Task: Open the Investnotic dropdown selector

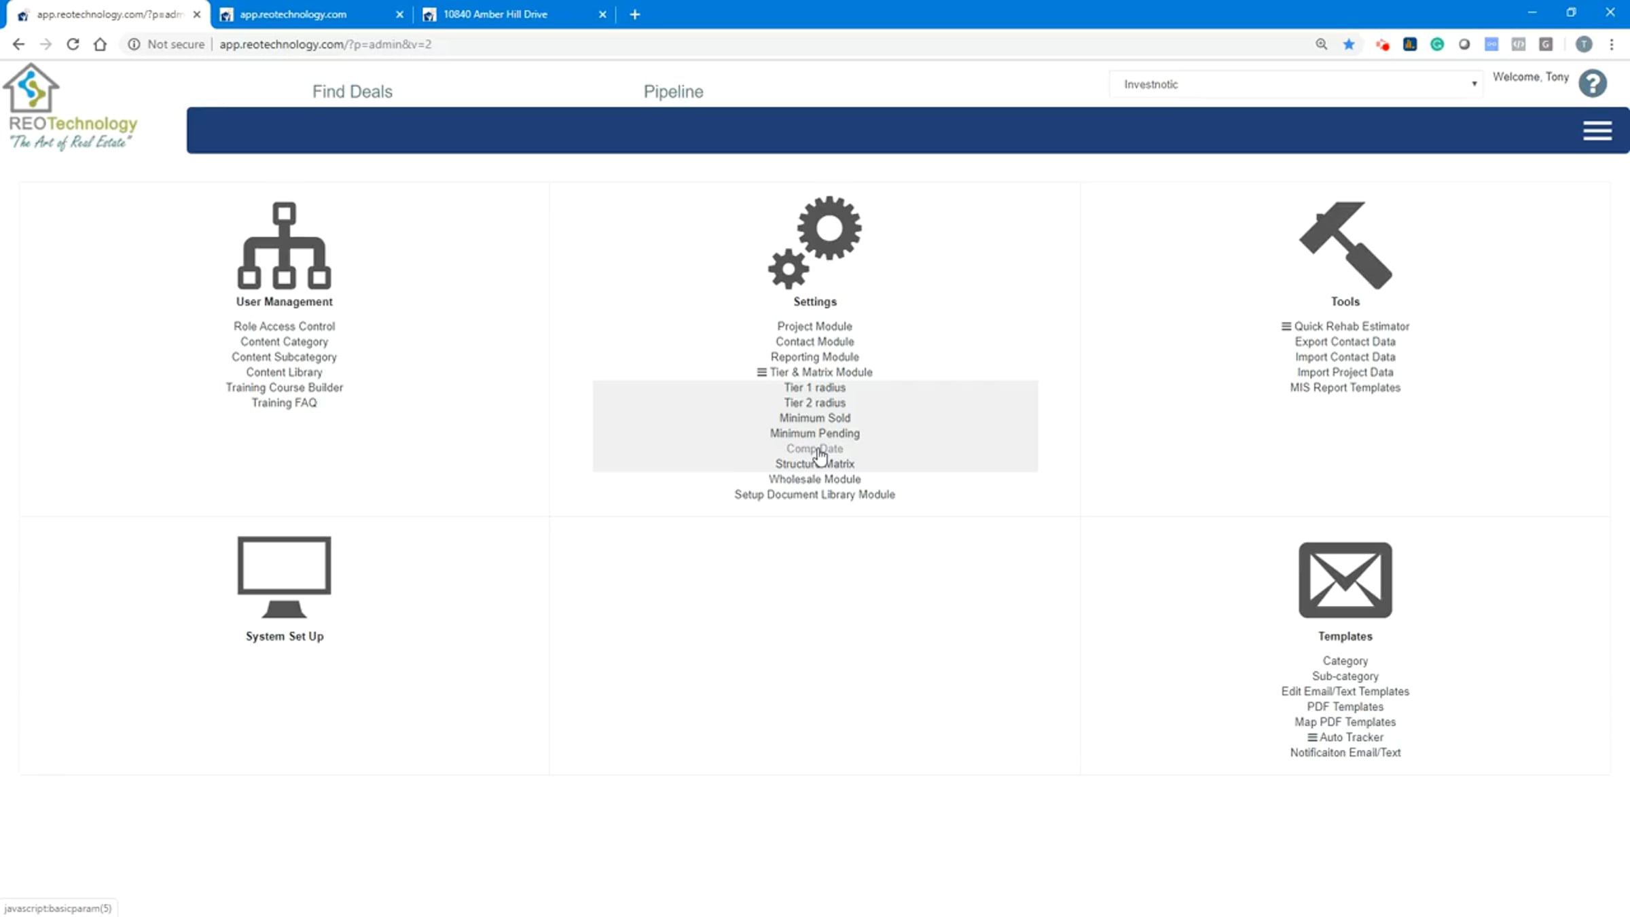Action: pyautogui.click(x=1294, y=84)
